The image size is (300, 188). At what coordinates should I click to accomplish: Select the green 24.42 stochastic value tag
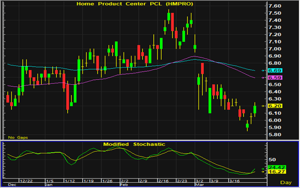(x=274, y=167)
